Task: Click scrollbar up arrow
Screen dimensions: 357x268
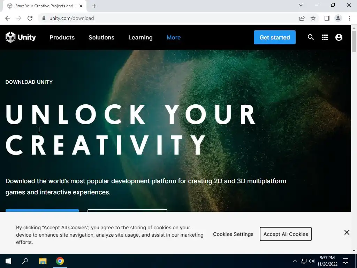Action: (354, 28)
